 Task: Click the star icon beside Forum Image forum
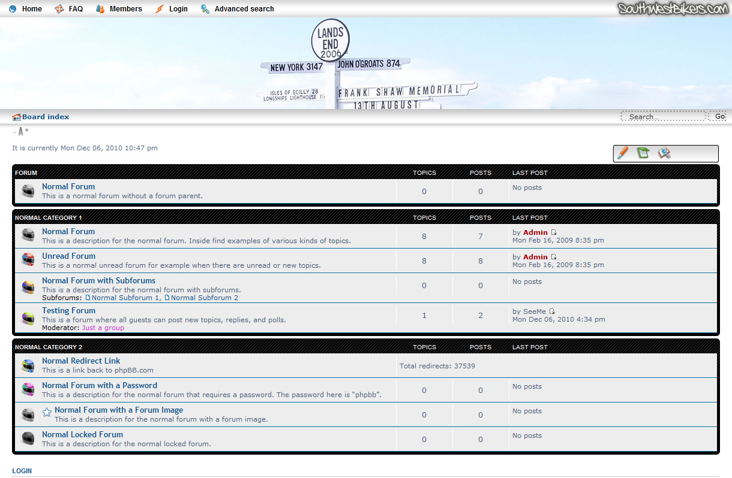tap(47, 413)
